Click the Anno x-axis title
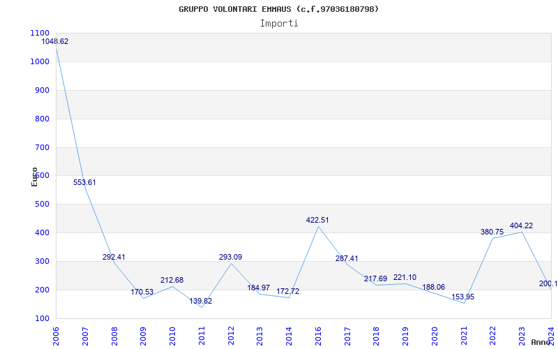 pyautogui.click(x=541, y=342)
